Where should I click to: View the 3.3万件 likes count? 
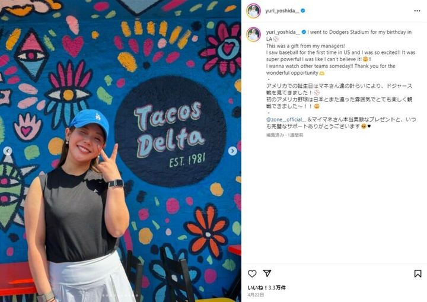pyautogui.click(x=277, y=288)
